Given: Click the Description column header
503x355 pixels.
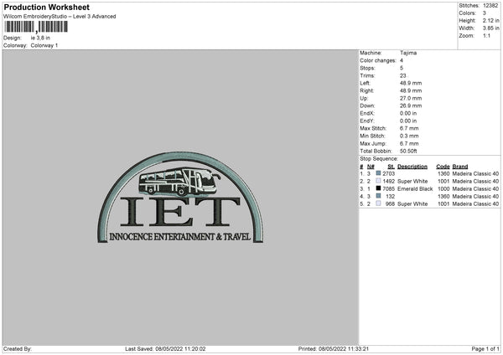Looking at the screenshot, I should [412, 167].
